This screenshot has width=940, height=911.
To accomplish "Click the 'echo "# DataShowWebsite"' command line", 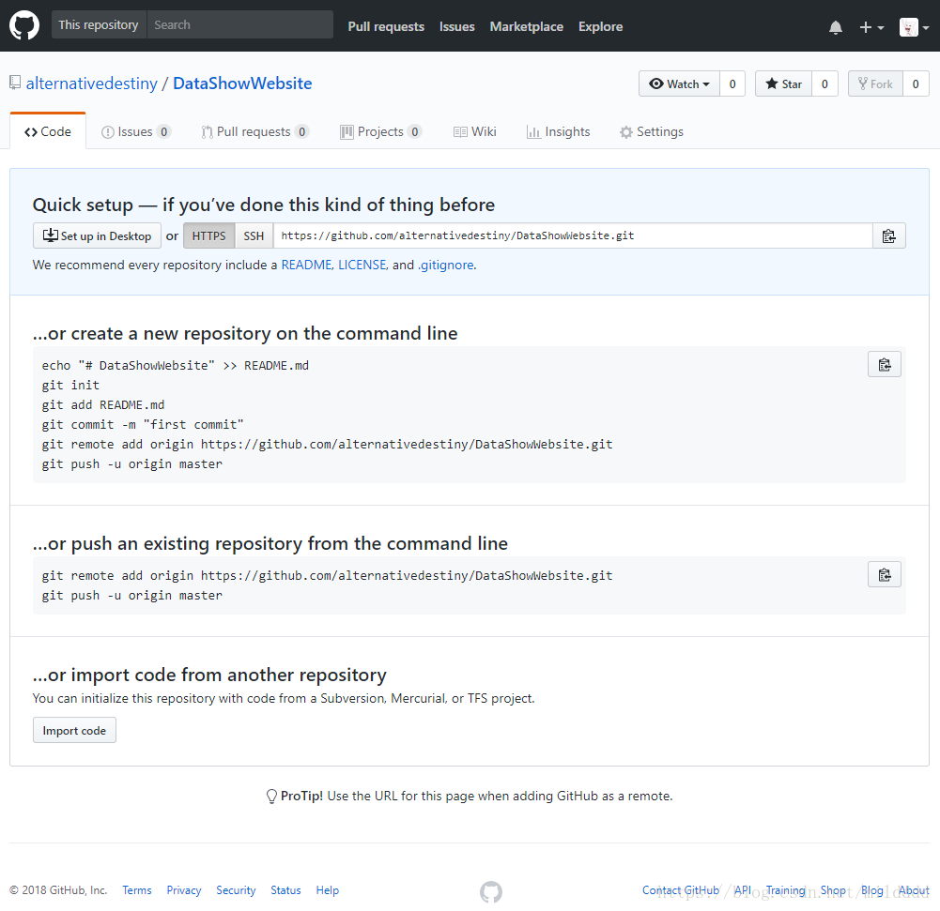I will click(x=175, y=365).
